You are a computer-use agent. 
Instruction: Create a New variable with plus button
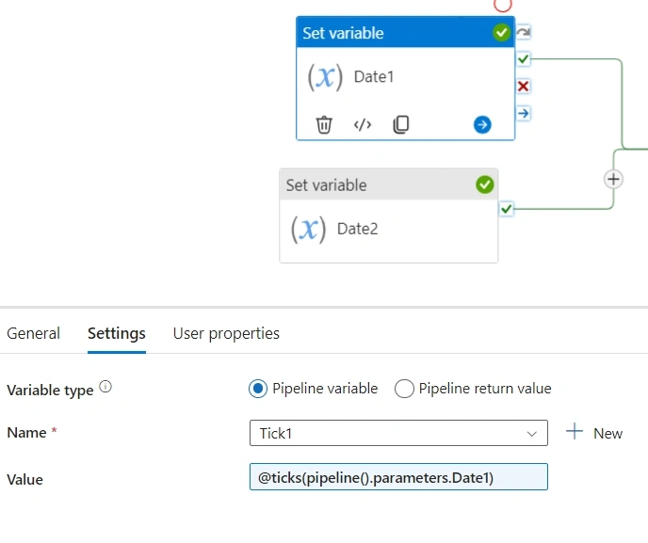coord(594,433)
